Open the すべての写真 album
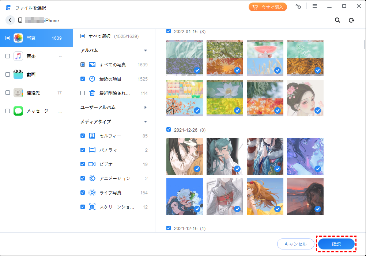 click(x=114, y=65)
